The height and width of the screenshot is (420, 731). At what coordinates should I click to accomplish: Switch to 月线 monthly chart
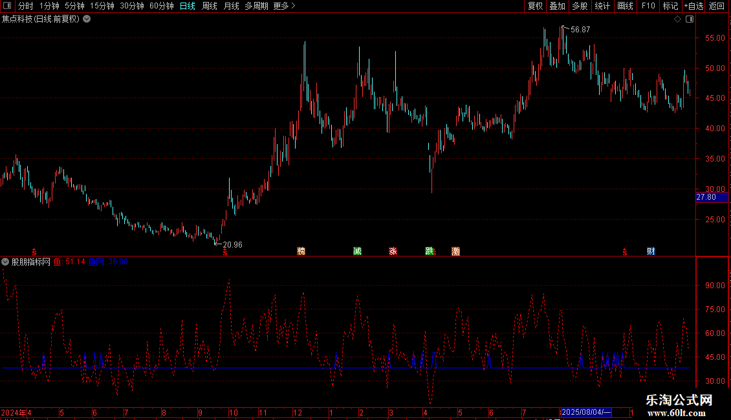[x=231, y=6]
